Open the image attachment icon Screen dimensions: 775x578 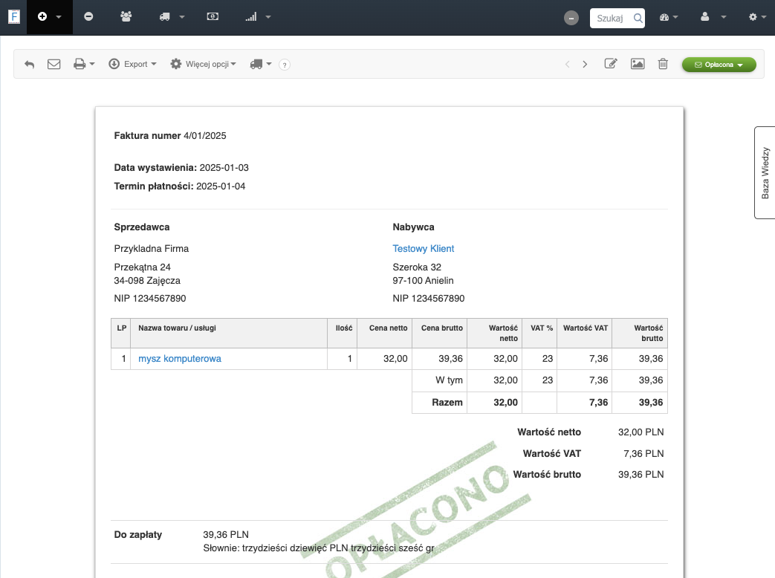[x=638, y=64]
